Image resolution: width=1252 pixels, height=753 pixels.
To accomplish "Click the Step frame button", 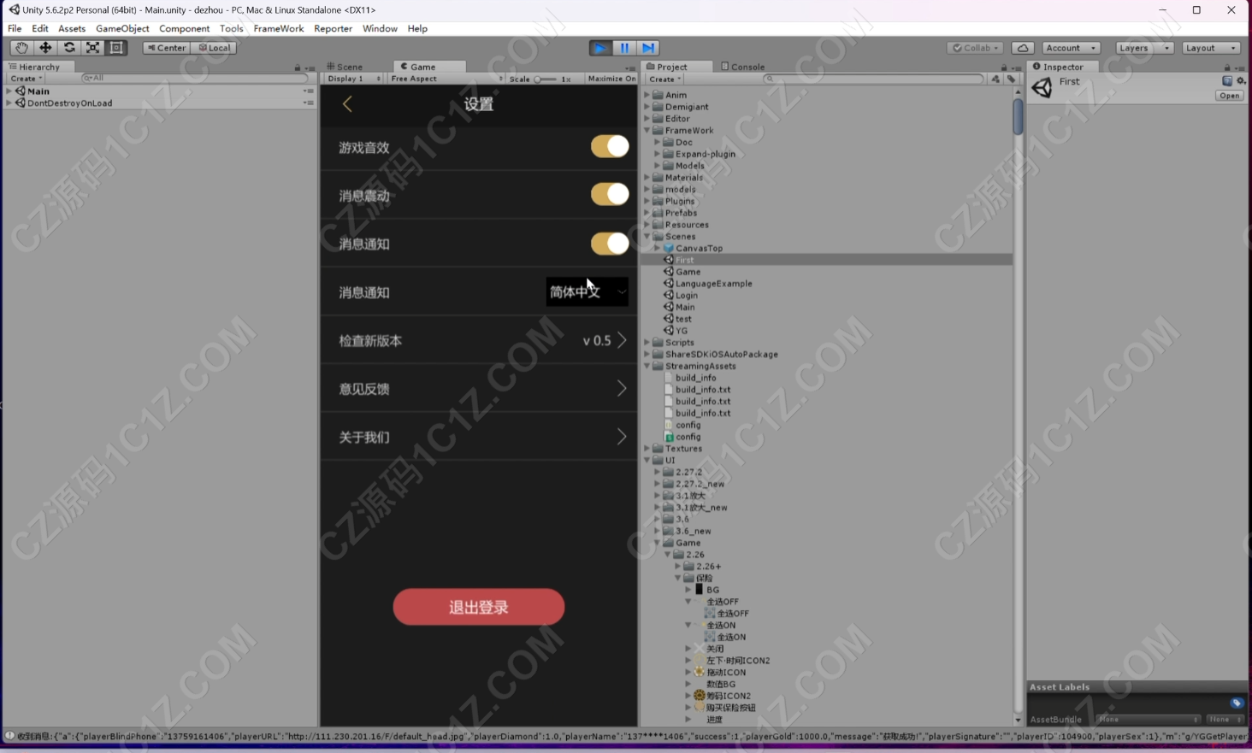I will pyautogui.click(x=648, y=48).
